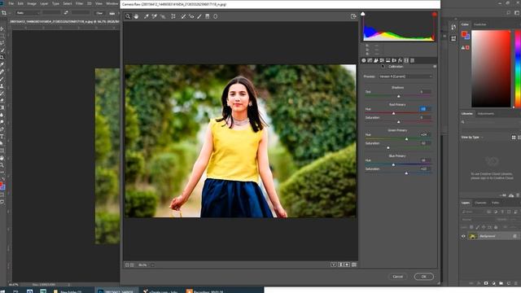
Task: Select the Spot Removal tool
Action: tap(183, 16)
